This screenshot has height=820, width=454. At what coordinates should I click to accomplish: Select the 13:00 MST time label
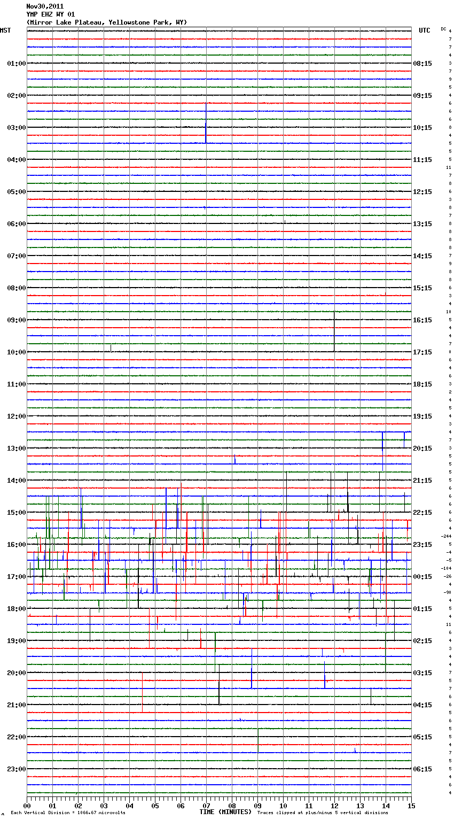(16, 448)
